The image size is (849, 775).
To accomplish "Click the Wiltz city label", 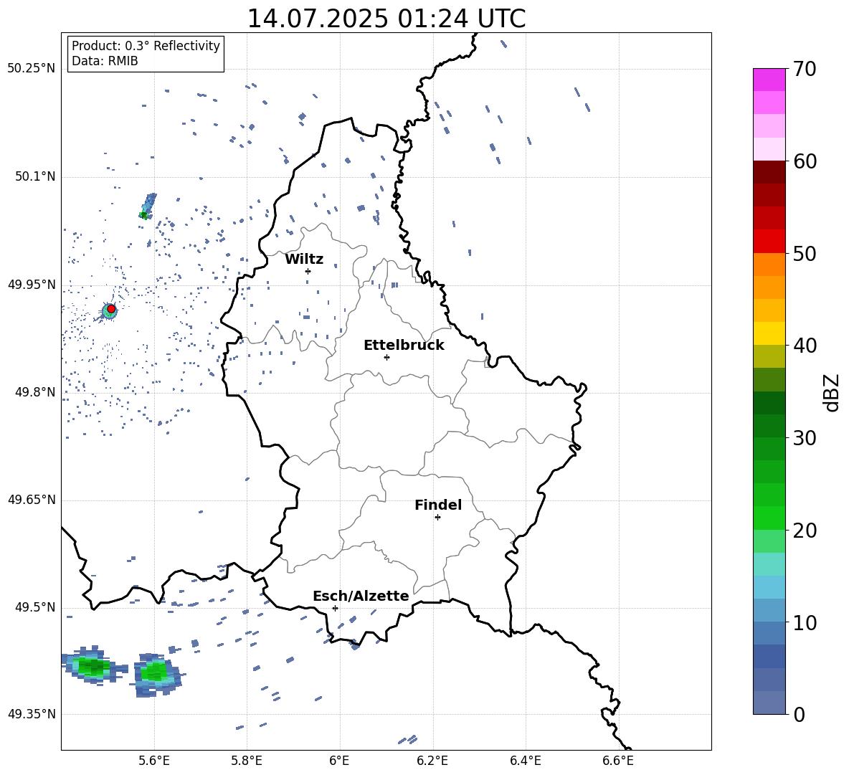I will [304, 260].
